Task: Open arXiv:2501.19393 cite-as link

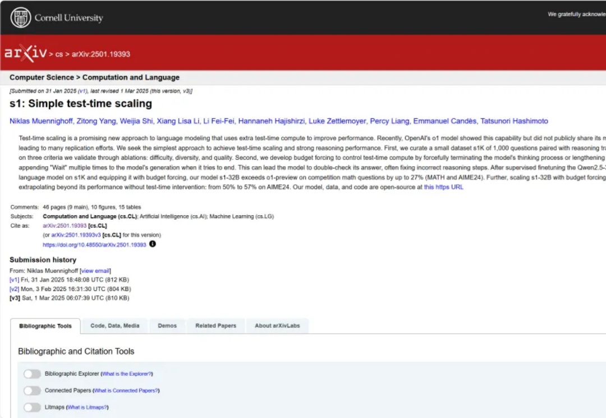Action: (x=65, y=226)
